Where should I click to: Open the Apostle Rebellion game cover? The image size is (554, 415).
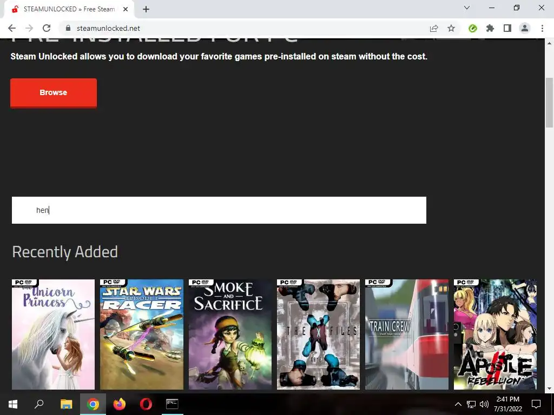tap(495, 334)
